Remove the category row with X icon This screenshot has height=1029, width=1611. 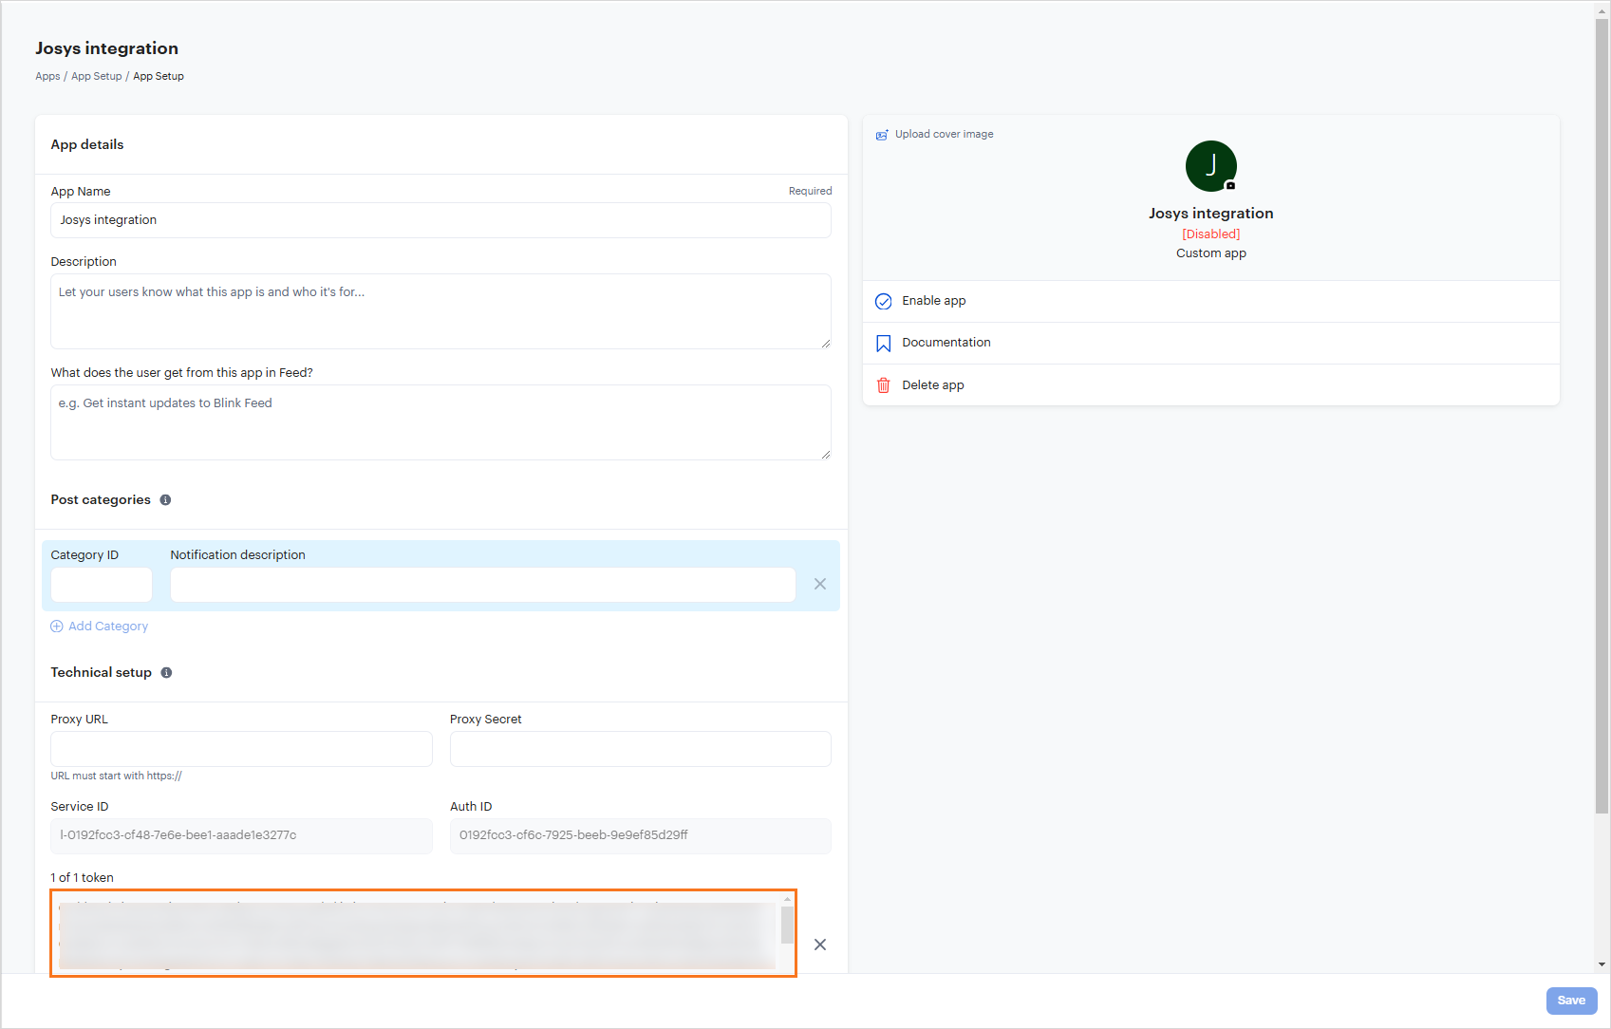tap(820, 584)
